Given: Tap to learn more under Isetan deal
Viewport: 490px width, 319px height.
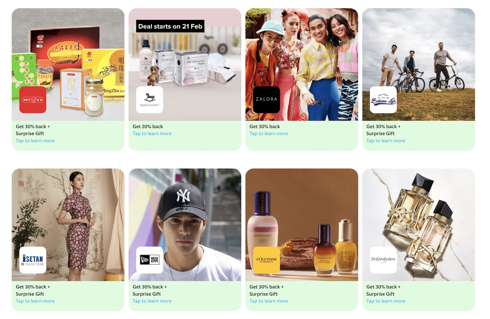Looking at the screenshot, I should [x=35, y=301].
